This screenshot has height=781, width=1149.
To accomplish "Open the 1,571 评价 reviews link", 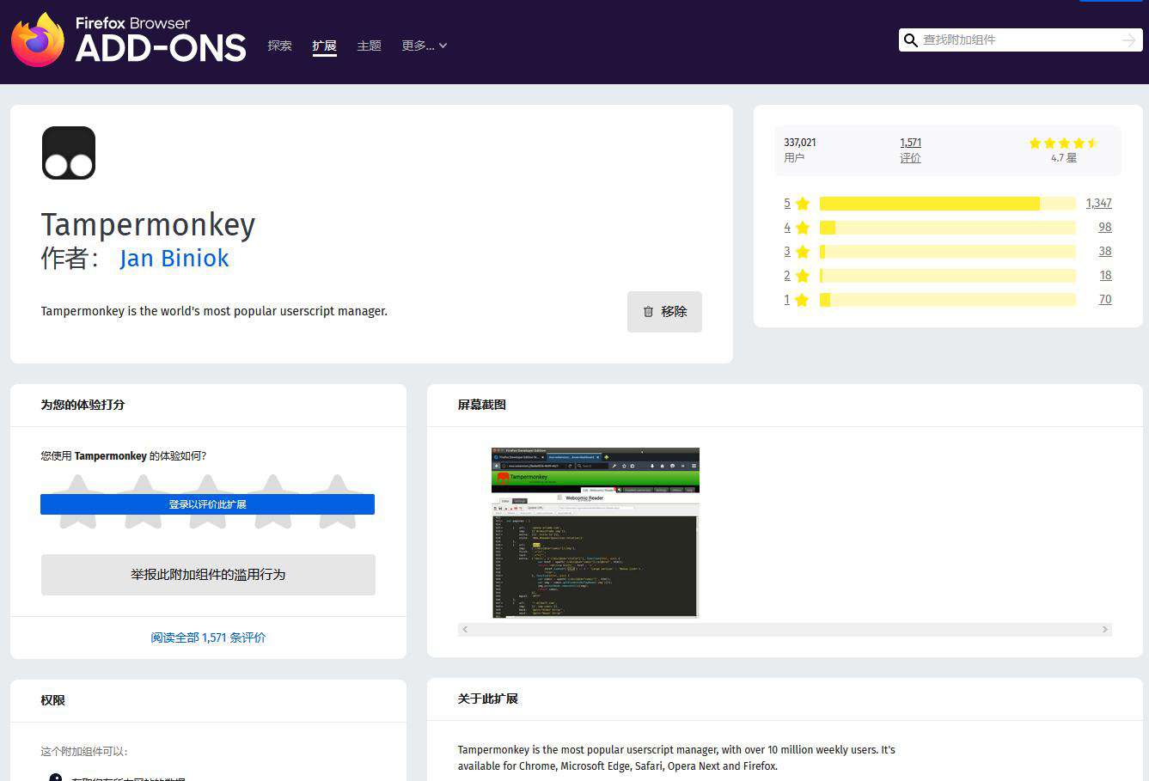I will click(911, 150).
